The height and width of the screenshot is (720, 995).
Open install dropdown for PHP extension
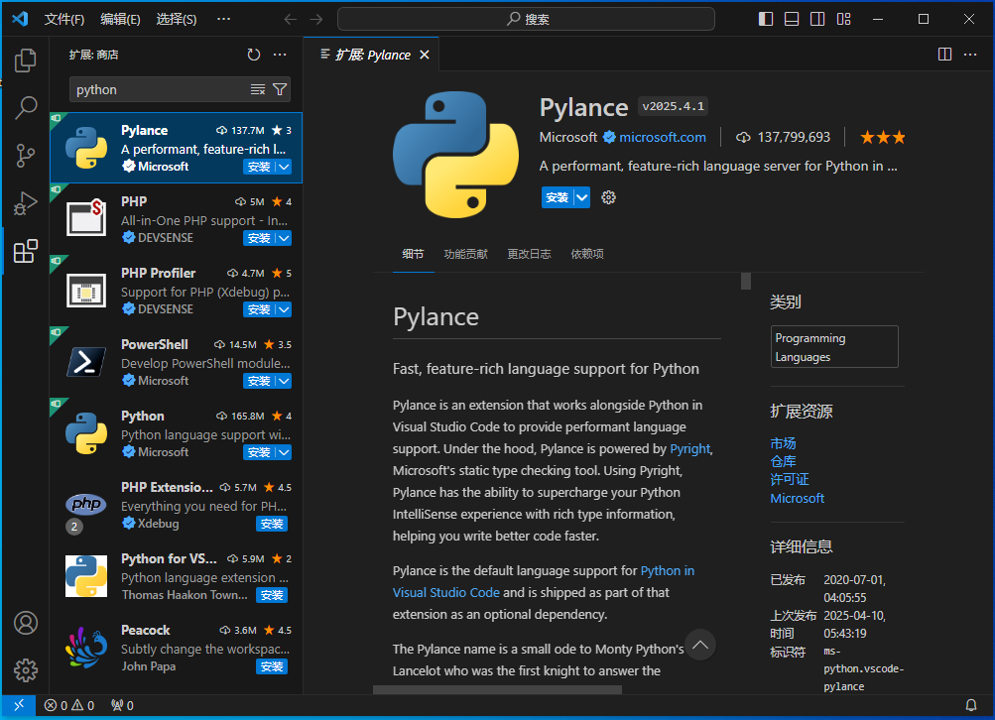[x=284, y=238]
